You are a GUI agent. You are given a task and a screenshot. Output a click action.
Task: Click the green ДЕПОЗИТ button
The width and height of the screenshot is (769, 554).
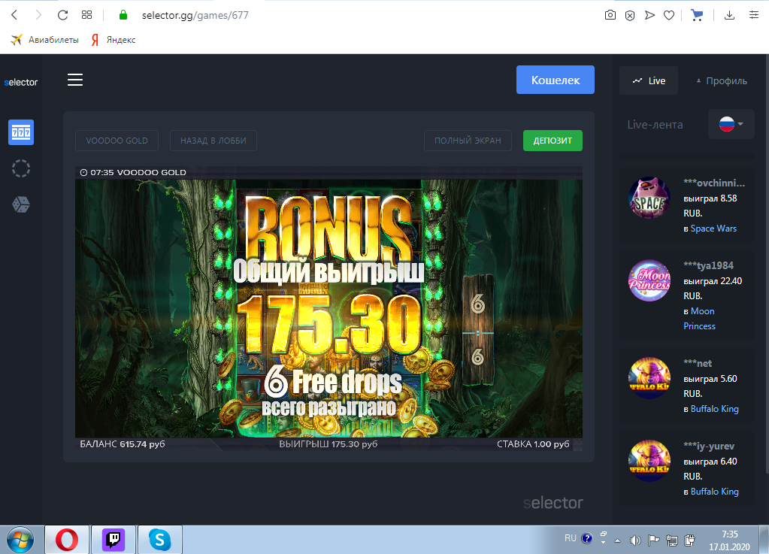pyautogui.click(x=553, y=141)
